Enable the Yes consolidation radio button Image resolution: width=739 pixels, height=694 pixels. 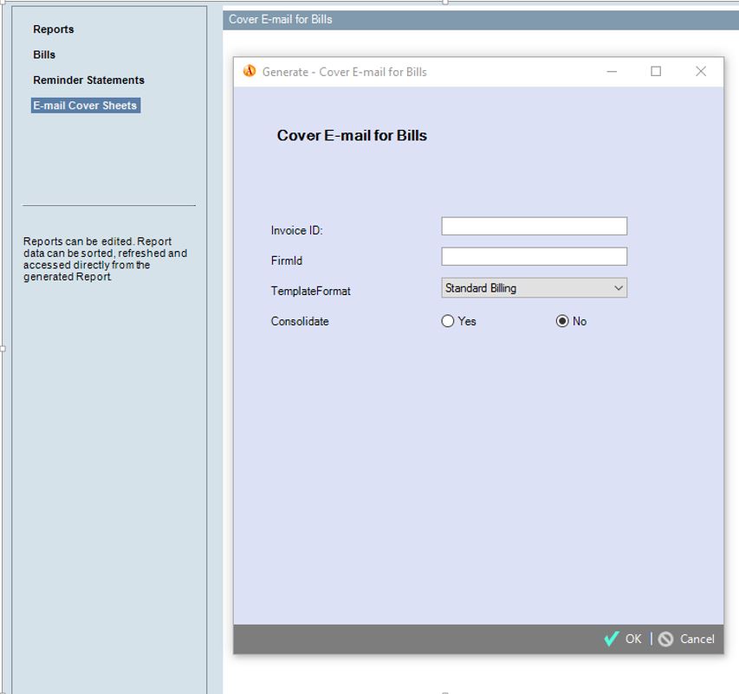point(448,321)
